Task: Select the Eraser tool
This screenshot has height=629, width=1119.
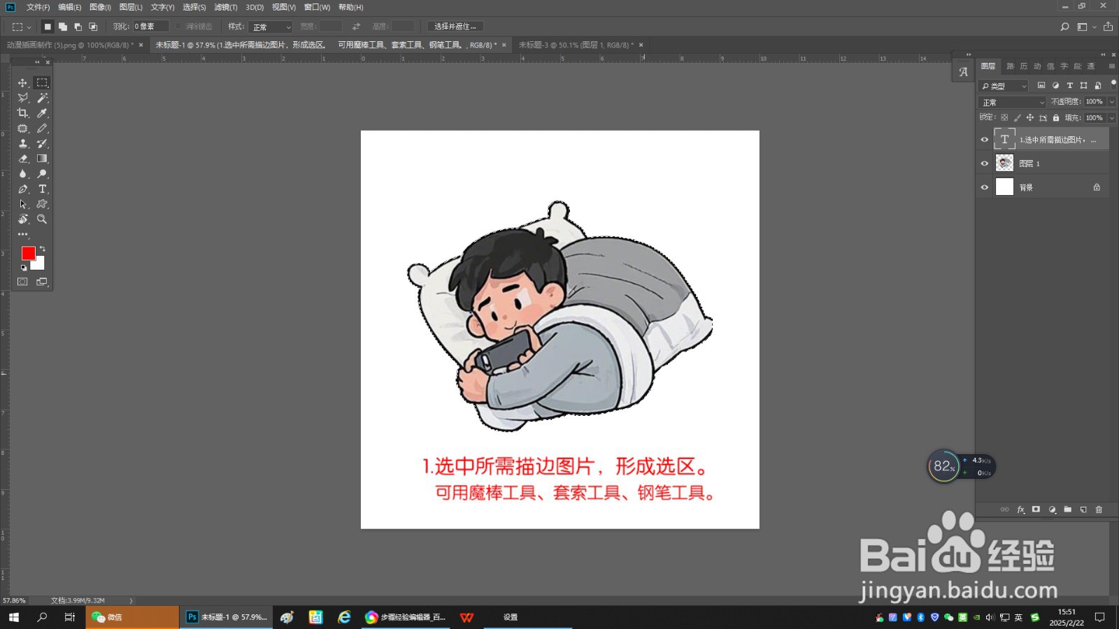Action: point(22,158)
